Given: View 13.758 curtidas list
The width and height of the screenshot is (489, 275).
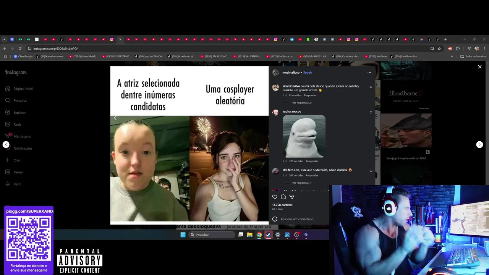Looking at the screenshot, I should [282, 205].
